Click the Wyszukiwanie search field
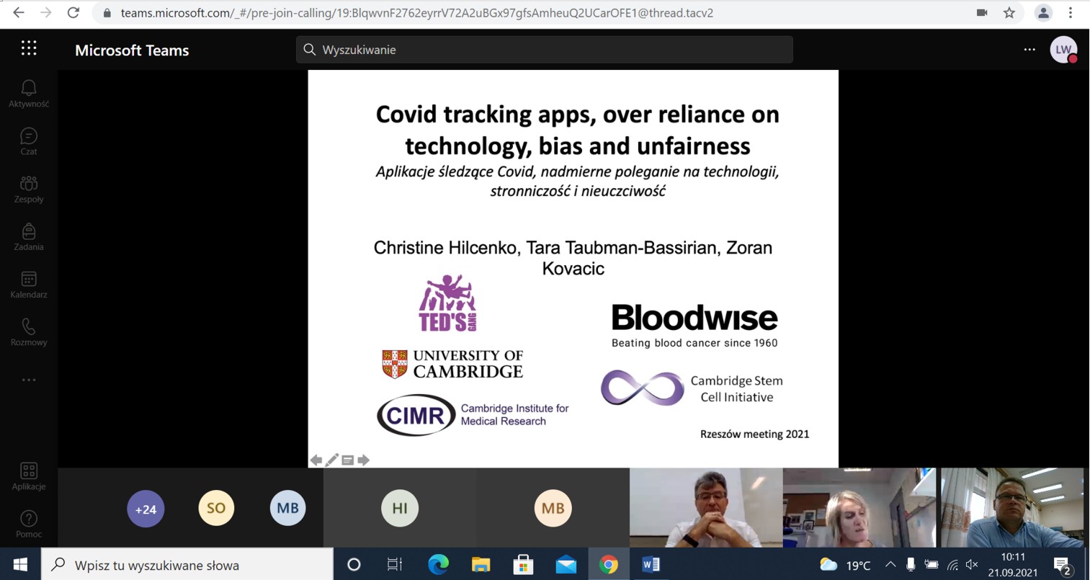Screen dimensions: 1090x580 [545, 50]
